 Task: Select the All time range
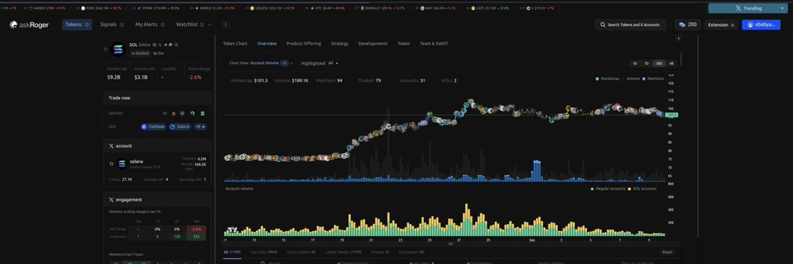[671, 63]
